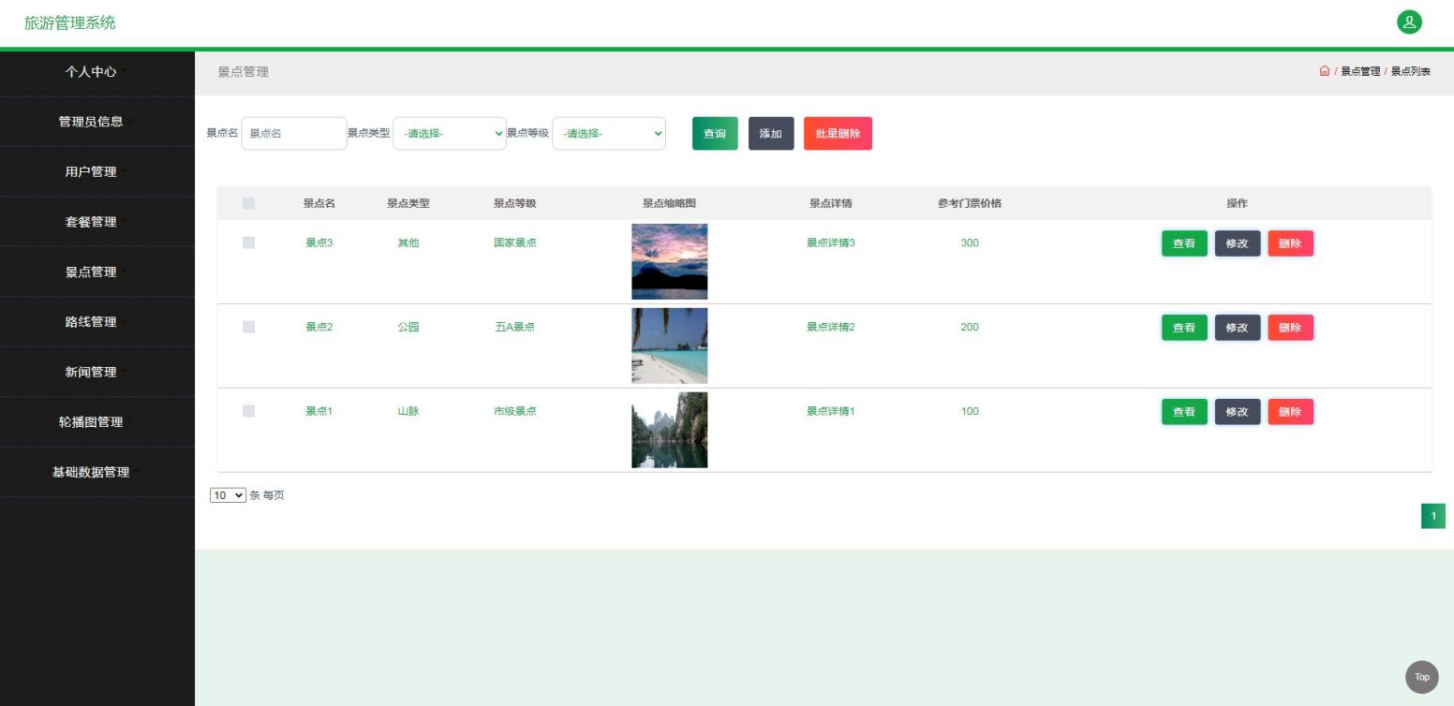This screenshot has height=706, width=1454.
Task: Open the mountain river thumbnail of 景点1
Action: point(670,430)
